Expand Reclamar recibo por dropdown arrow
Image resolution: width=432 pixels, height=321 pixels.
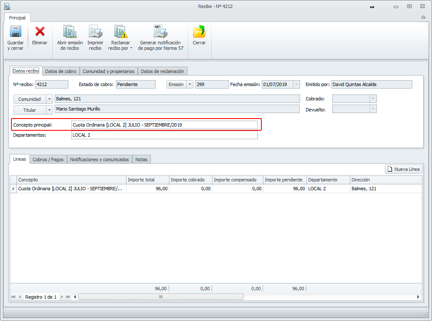(x=131, y=48)
